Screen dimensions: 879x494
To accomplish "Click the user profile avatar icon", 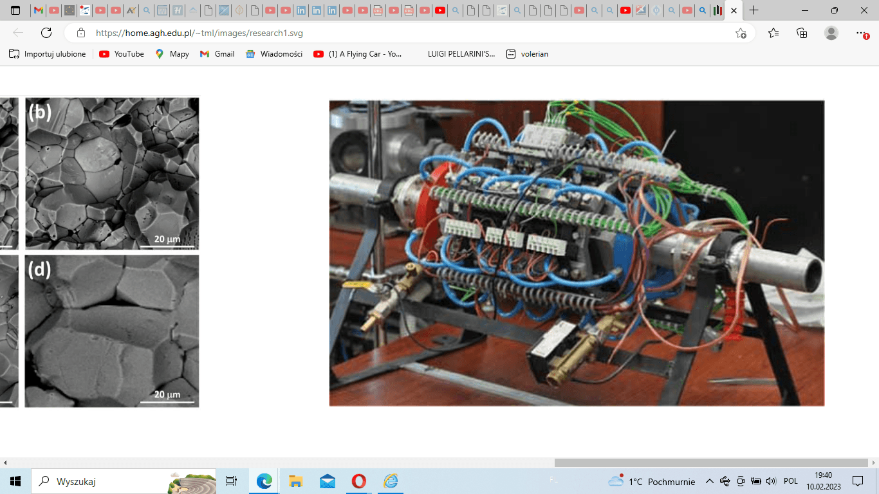I will point(831,33).
